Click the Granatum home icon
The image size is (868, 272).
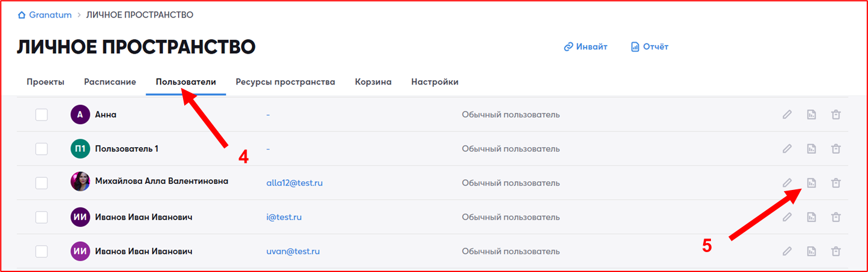click(x=22, y=14)
